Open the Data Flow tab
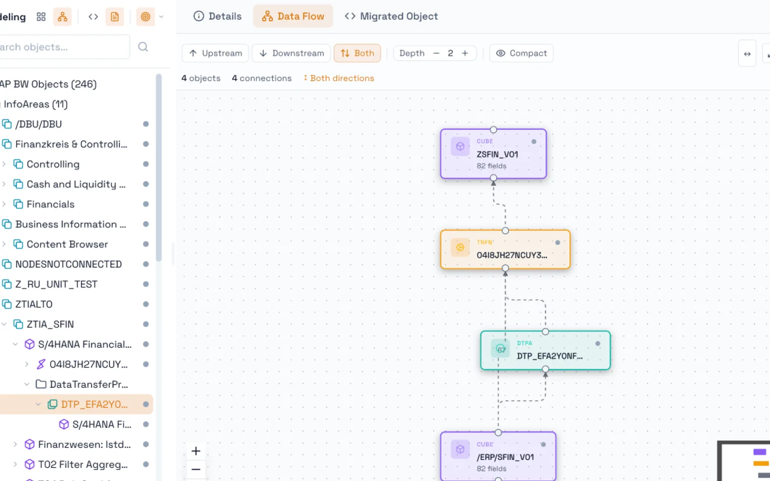 (293, 16)
